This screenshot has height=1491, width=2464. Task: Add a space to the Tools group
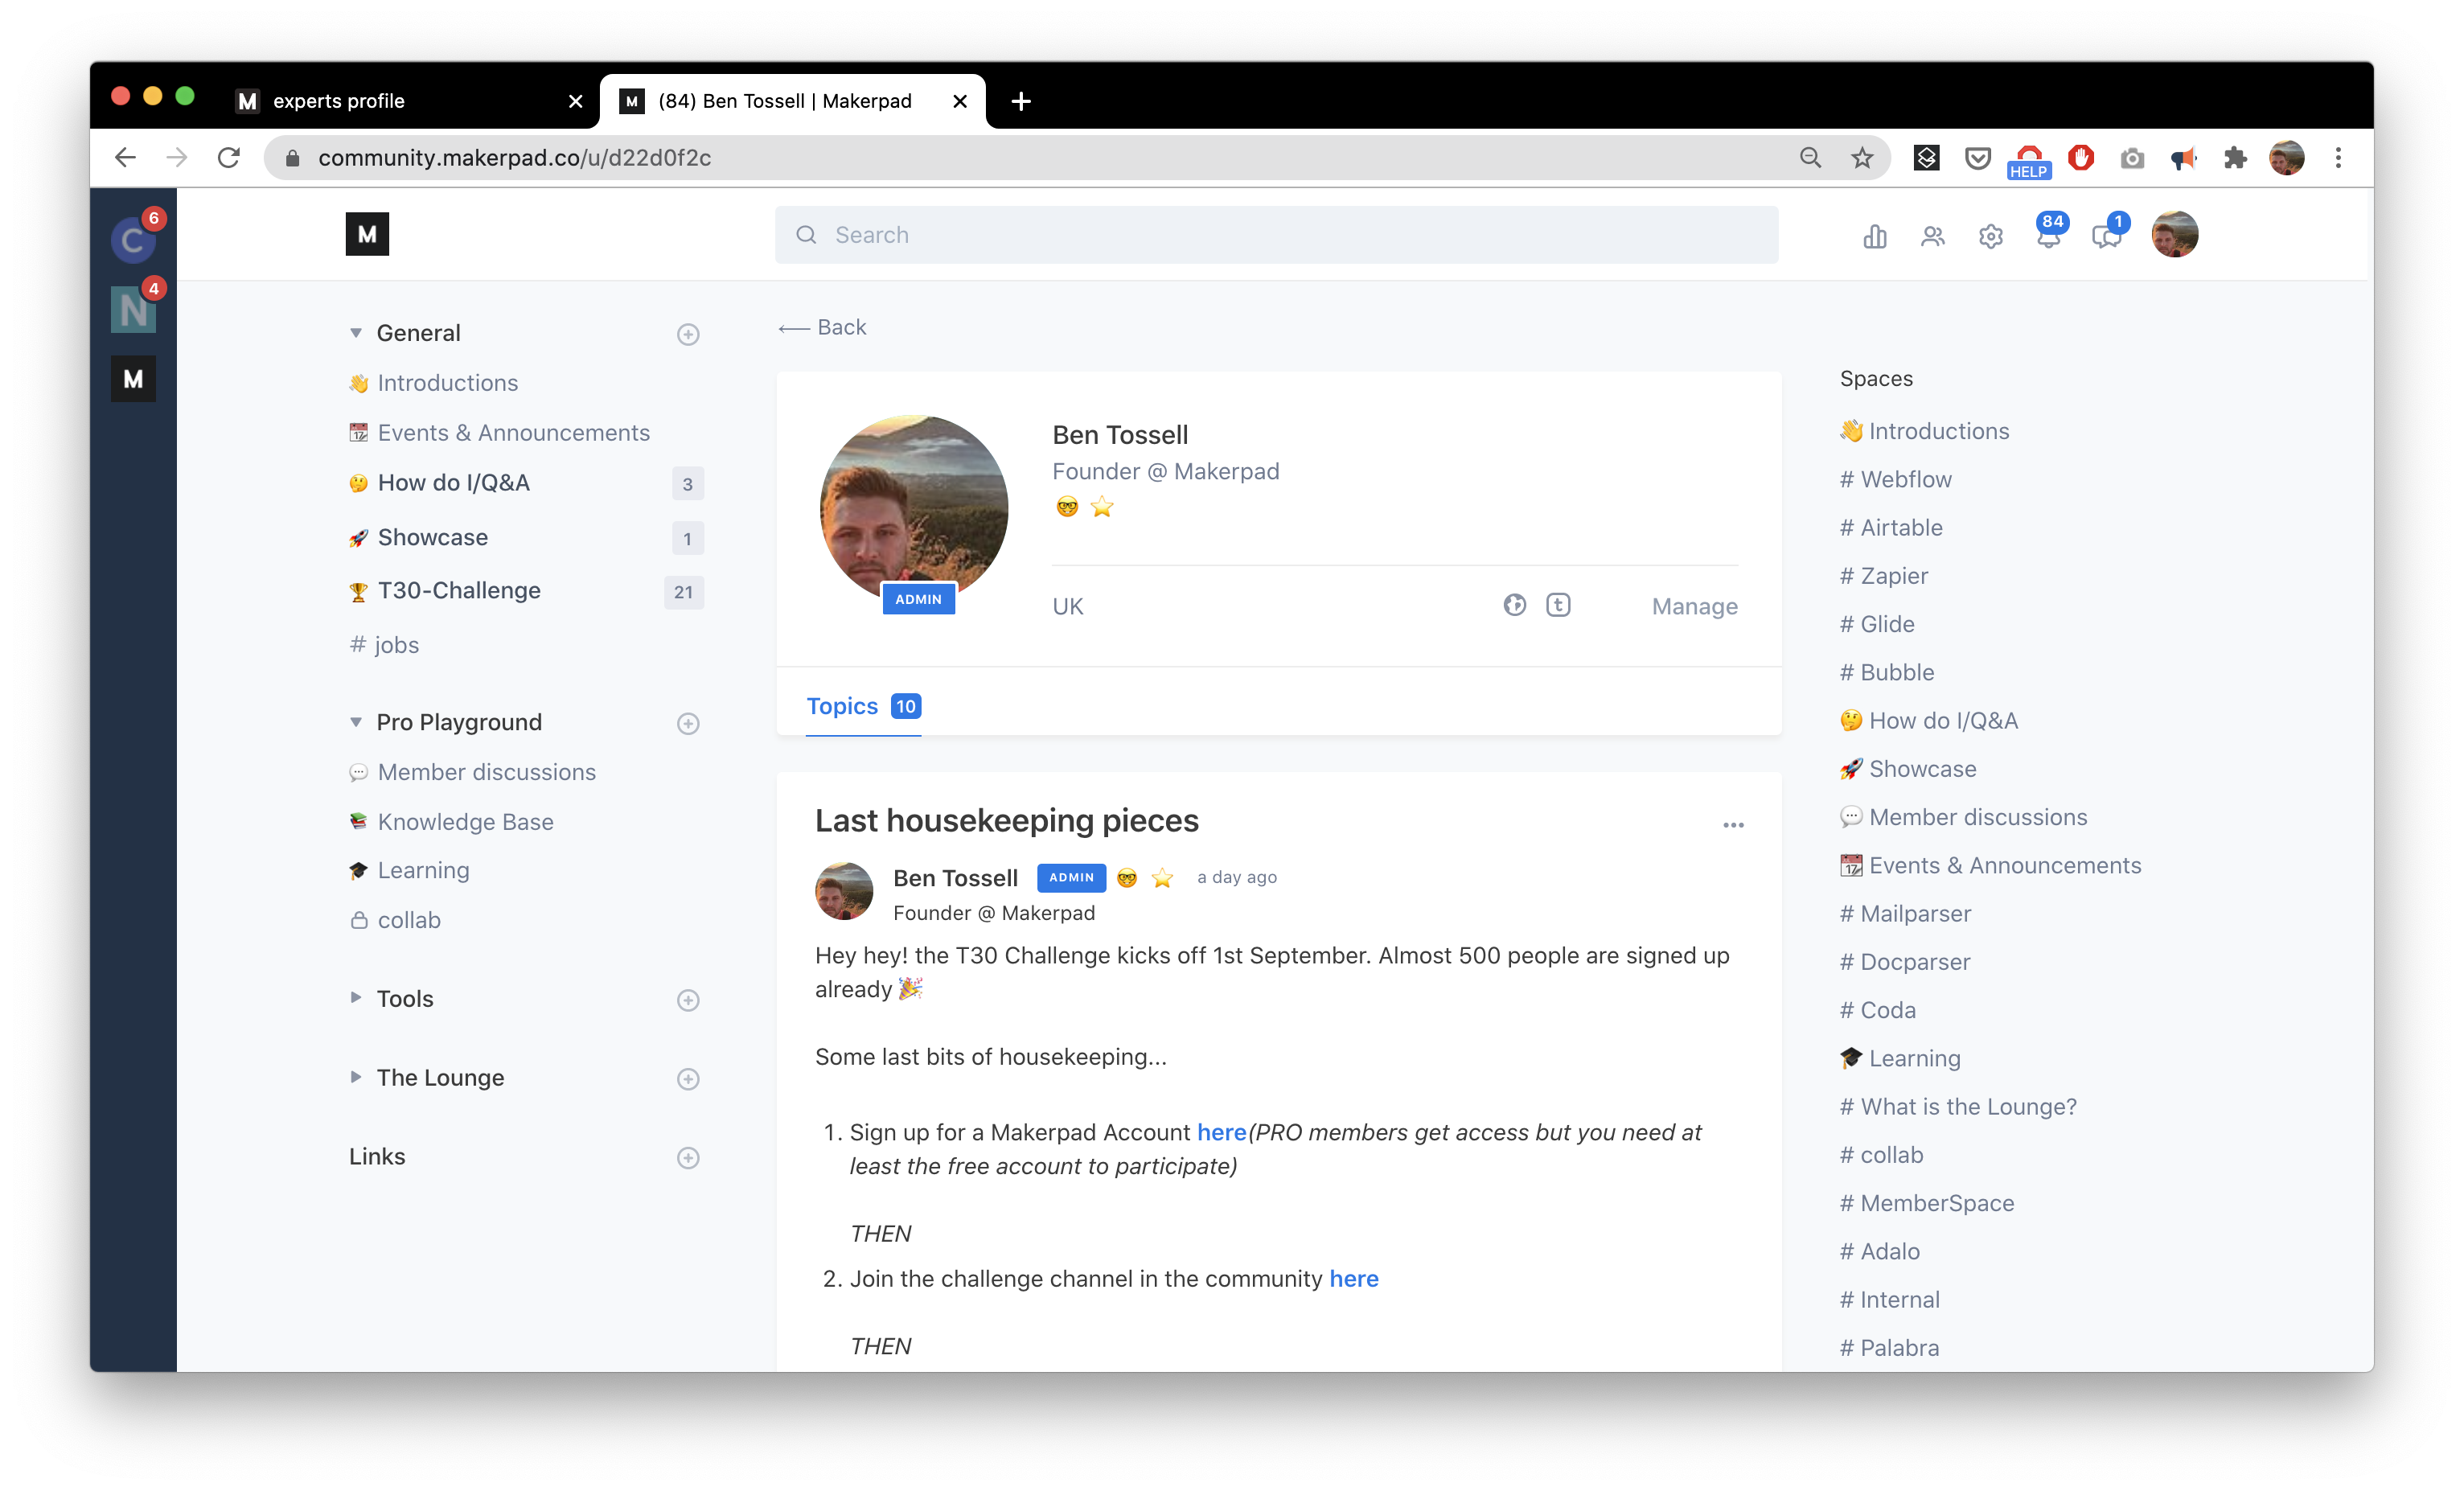coord(688,1000)
